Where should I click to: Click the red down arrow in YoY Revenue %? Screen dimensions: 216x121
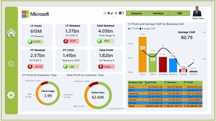pos(101,66)
